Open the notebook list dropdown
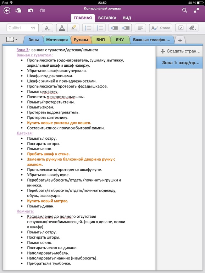The width and height of the screenshot is (205, 273). (11, 39)
